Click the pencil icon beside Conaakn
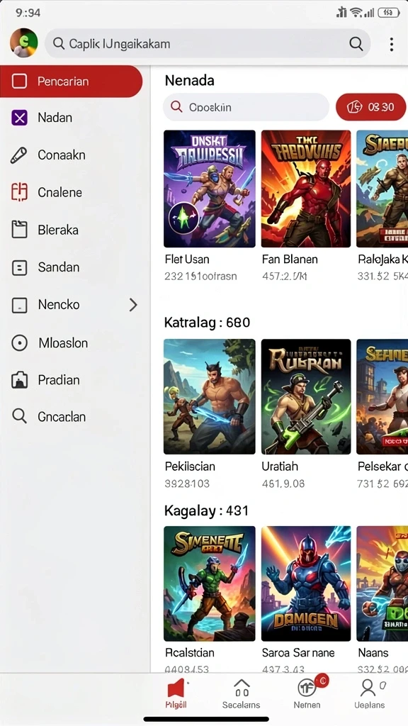Image resolution: width=408 pixels, height=726 pixels. click(18, 155)
